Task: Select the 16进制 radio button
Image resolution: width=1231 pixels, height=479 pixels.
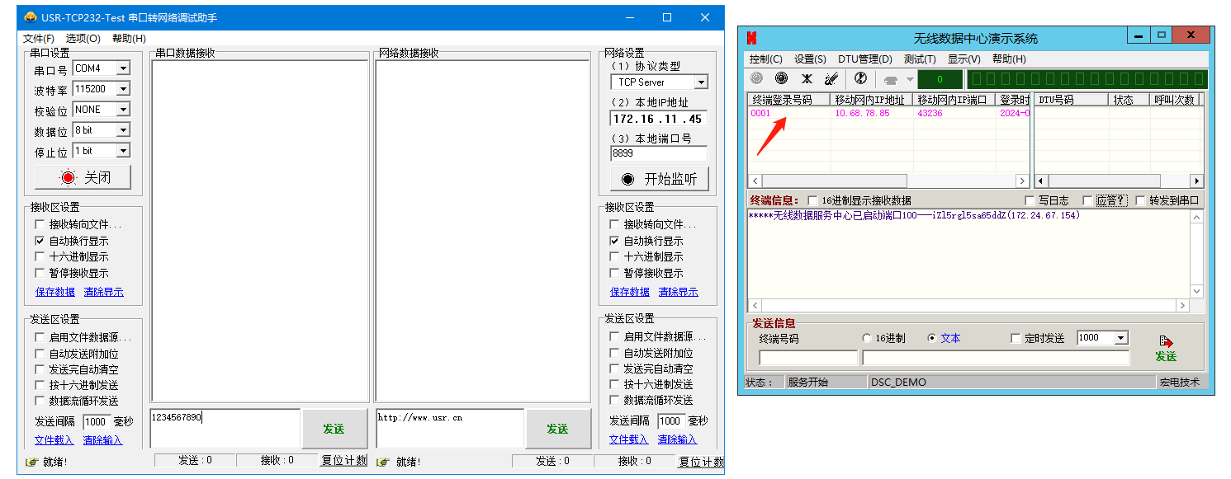Action: click(866, 338)
